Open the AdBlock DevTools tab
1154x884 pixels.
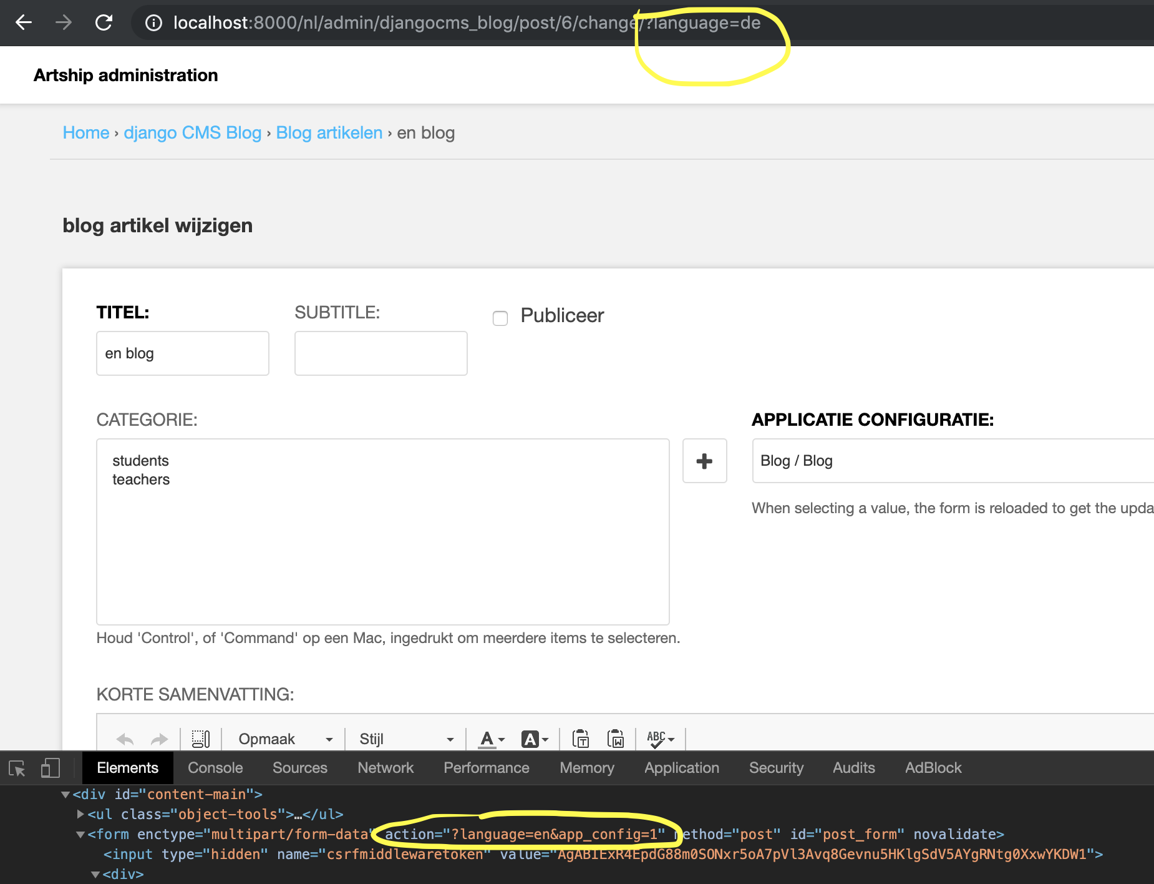click(933, 768)
